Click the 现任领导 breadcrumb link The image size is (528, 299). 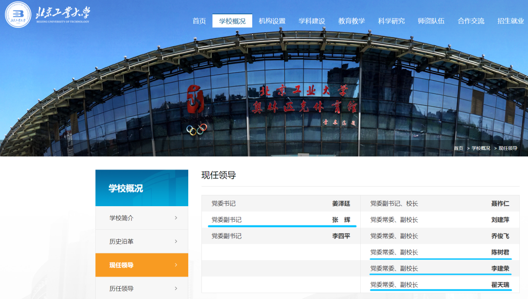(x=508, y=148)
